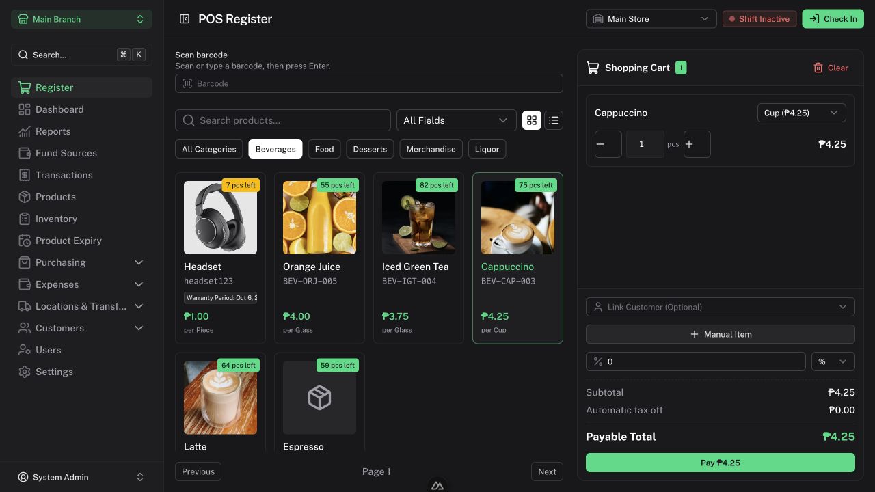The height and width of the screenshot is (492, 875).
Task: Switch to grid view of products
Action: pos(532,120)
